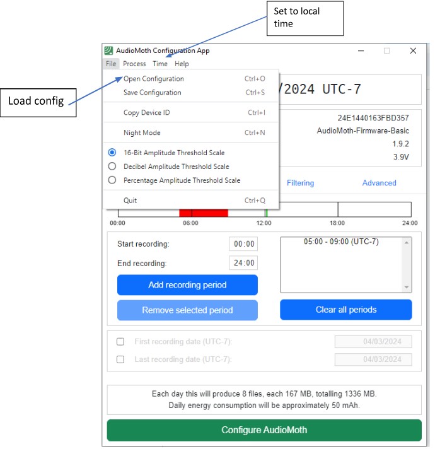Click the Start recording time field

[x=243, y=244]
